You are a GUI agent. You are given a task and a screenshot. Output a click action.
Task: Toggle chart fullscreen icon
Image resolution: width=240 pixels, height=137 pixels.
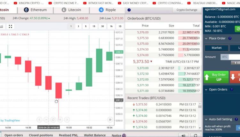click(x=11, y=26)
